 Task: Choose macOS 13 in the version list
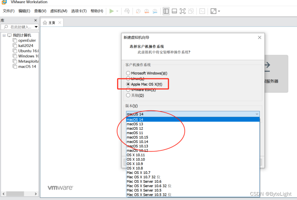193,124
